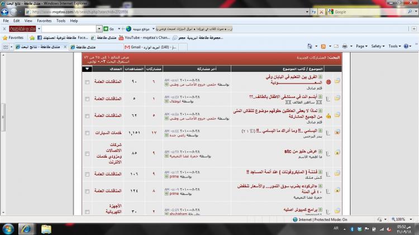Image resolution: width=419 pixels, height=235 pixels.
Task: Click the toolbar Go button
Action: (x=109, y=28)
